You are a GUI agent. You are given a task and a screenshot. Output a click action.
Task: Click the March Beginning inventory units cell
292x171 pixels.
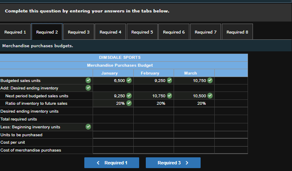point(194,127)
